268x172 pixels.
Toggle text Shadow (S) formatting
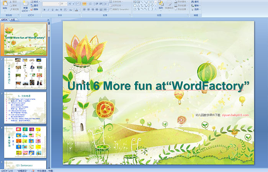point(61,10)
